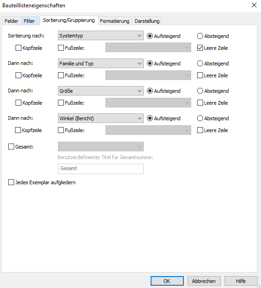The width and height of the screenshot is (261, 288).
Task: Switch to the Felder tab
Action: click(x=11, y=21)
